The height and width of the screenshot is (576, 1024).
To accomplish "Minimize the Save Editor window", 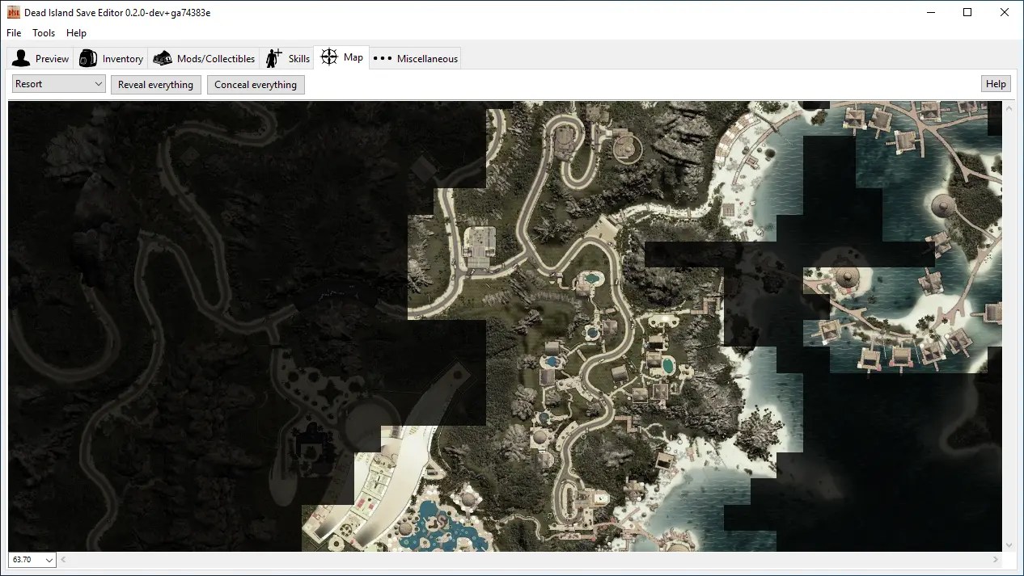I will (x=929, y=12).
